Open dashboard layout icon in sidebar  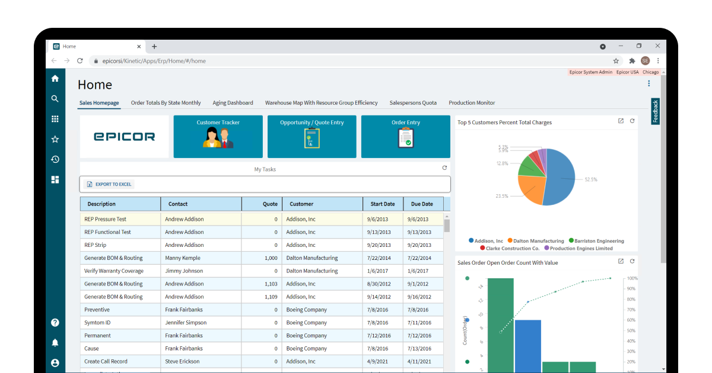55,179
